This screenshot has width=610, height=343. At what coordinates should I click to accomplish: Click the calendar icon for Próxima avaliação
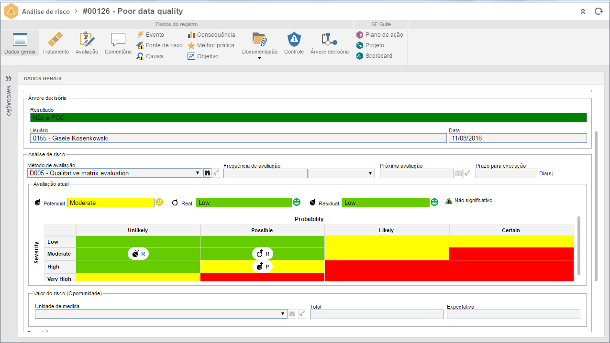pos(458,173)
